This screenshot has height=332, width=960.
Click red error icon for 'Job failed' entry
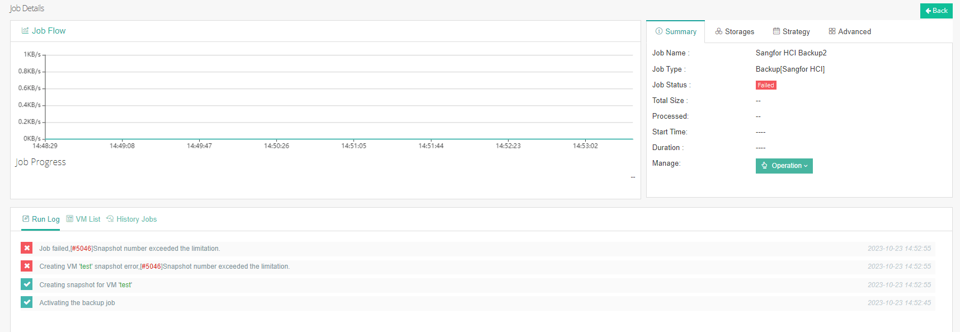[27, 248]
